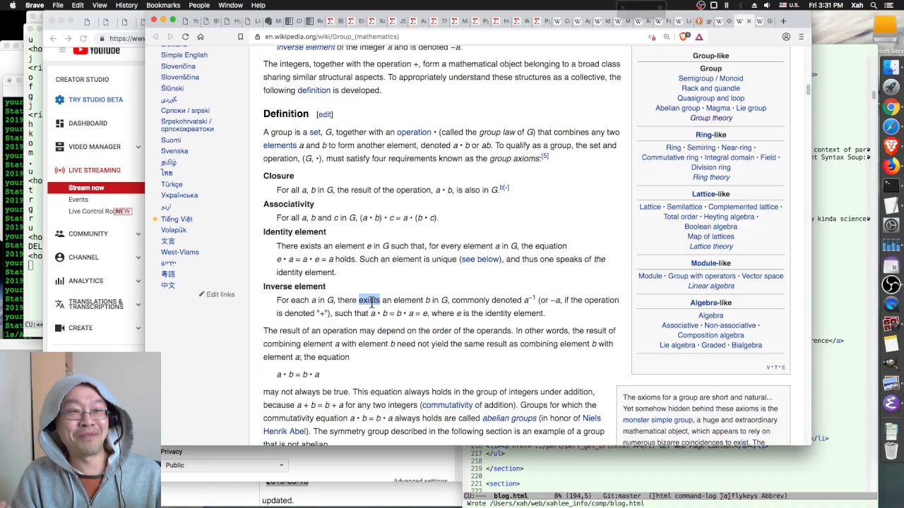904x508 pixels.
Task: Reload the YouTube window behind
Action: click(83, 38)
